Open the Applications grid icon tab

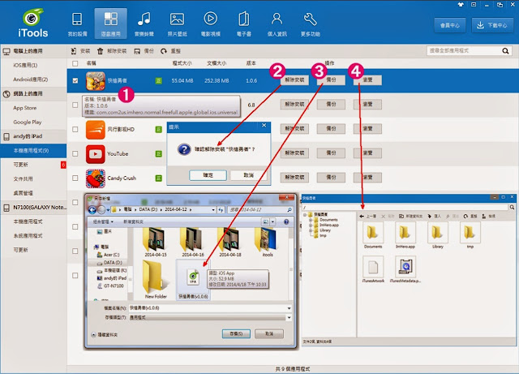110,24
